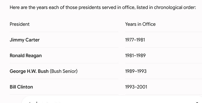
Task: Click the Jimmy Carter table row name
Action: pyautogui.click(x=25, y=40)
